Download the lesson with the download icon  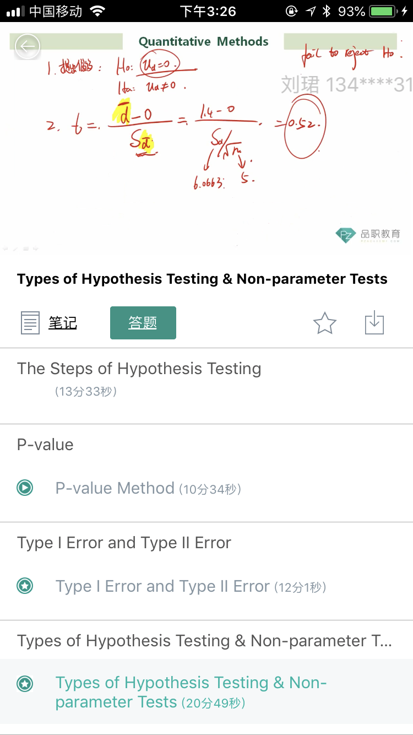[374, 322]
